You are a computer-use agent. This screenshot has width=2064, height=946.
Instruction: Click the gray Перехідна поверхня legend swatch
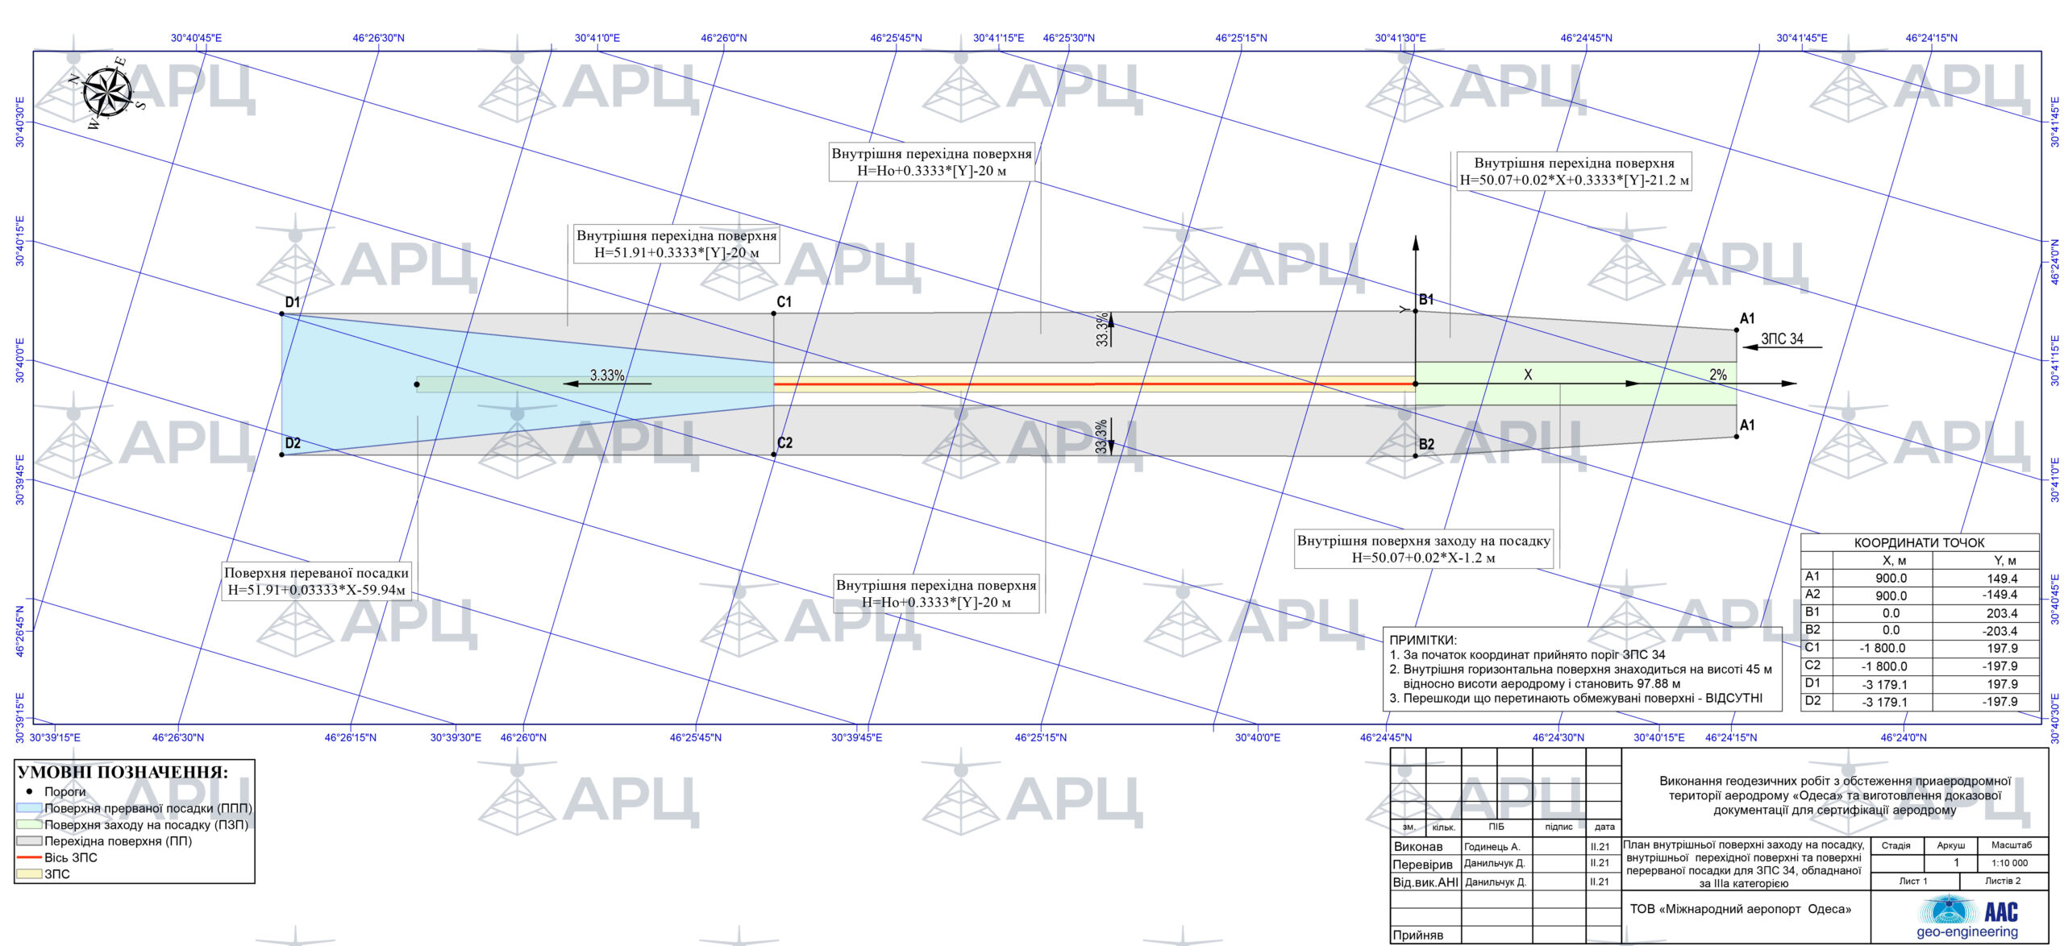coord(29,841)
